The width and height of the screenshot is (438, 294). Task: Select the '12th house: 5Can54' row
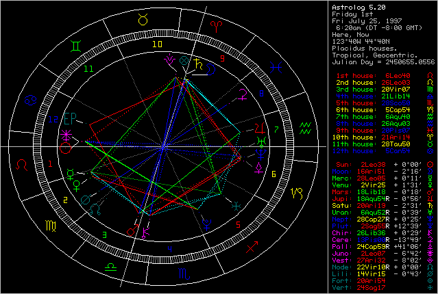tap(383, 151)
